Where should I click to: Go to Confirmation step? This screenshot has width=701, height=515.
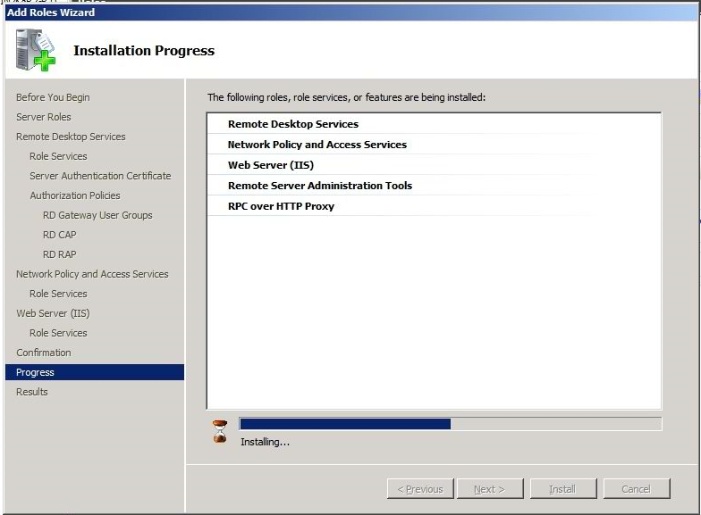click(x=43, y=353)
